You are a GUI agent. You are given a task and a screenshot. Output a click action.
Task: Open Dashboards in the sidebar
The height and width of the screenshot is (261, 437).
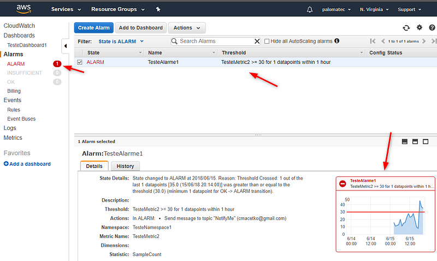pyautogui.click(x=19, y=35)
